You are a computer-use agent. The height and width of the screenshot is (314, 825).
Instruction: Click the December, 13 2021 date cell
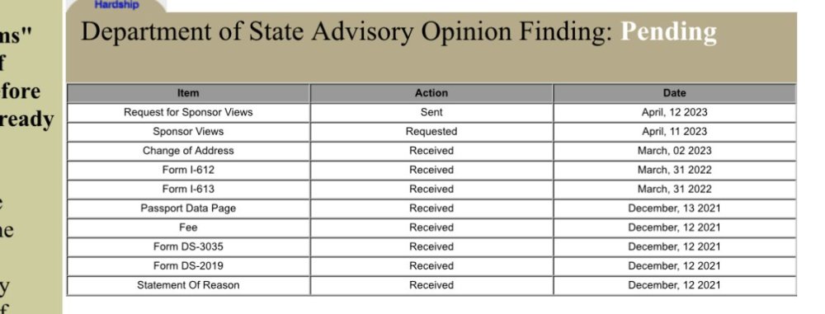(x=675, y=209)
